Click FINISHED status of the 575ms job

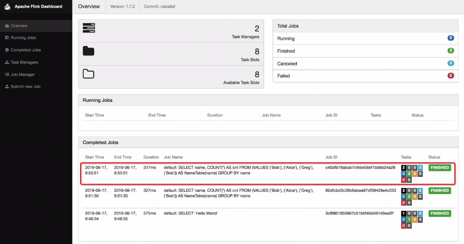tap(440, 214)
